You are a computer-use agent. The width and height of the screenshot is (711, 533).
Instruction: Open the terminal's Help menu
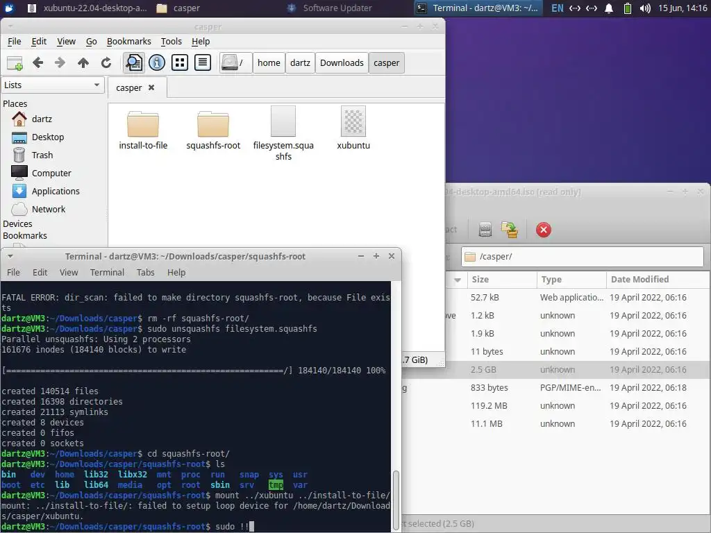click(176, 272)
